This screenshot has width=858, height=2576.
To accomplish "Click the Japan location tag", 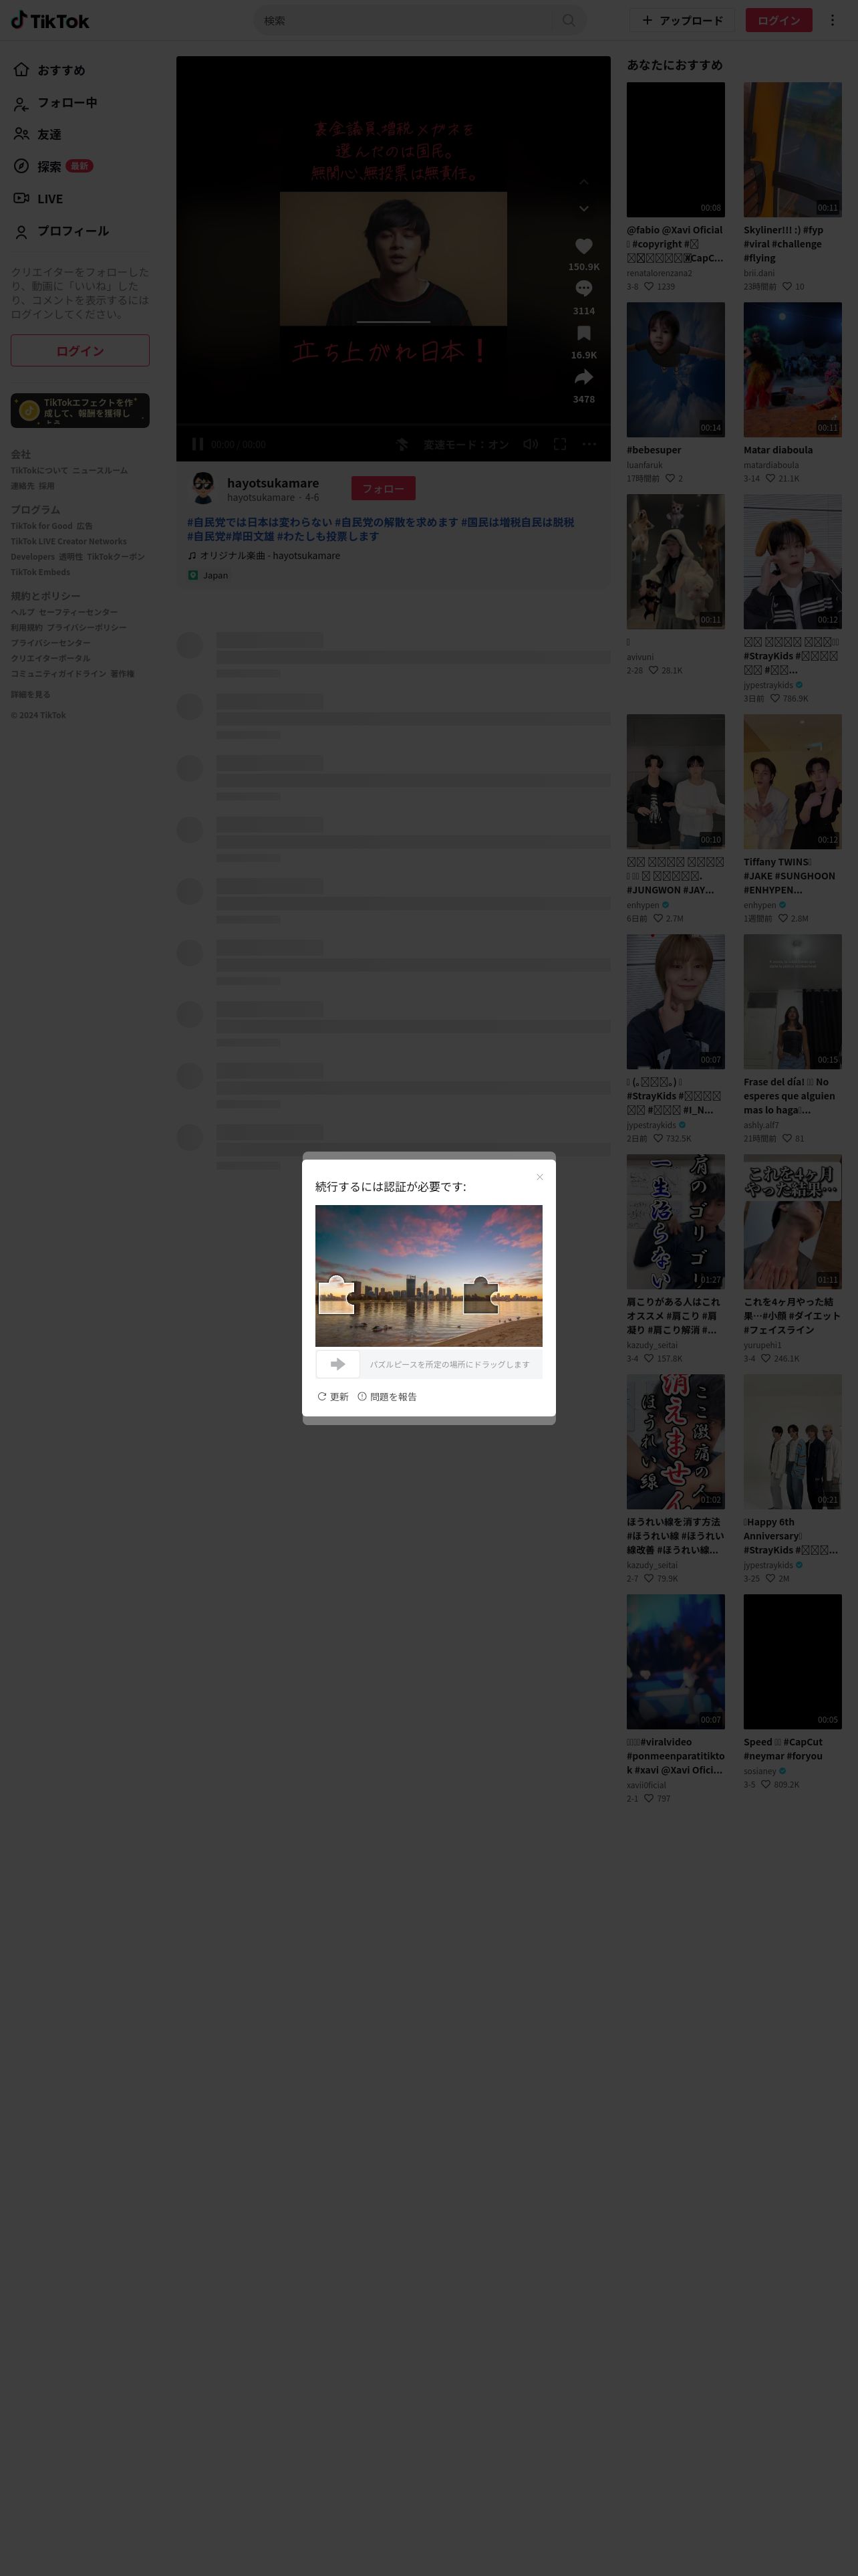I will pos(208,575).
